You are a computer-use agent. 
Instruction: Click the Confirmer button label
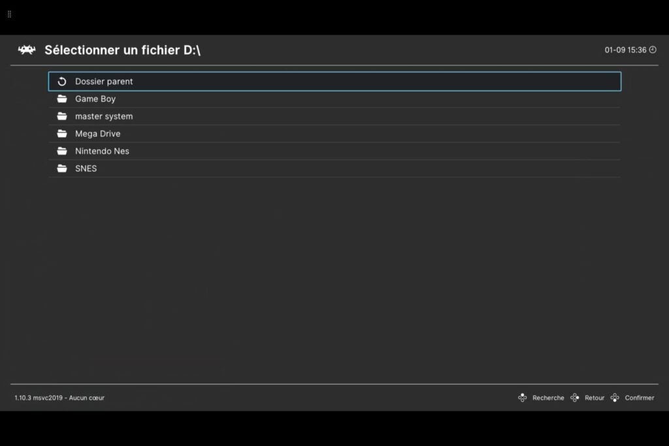tap(640, 398)
